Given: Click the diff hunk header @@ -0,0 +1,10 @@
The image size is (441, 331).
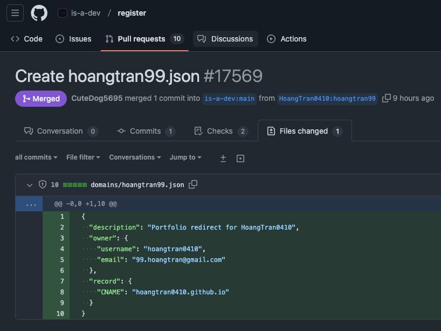Looking at the screenshot, I should [x=86, y=204].
